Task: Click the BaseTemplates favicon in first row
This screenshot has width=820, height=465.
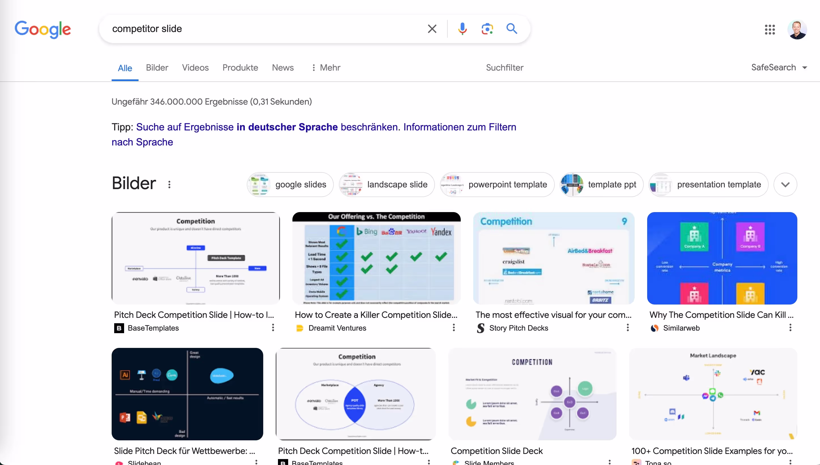Action: 119,328
